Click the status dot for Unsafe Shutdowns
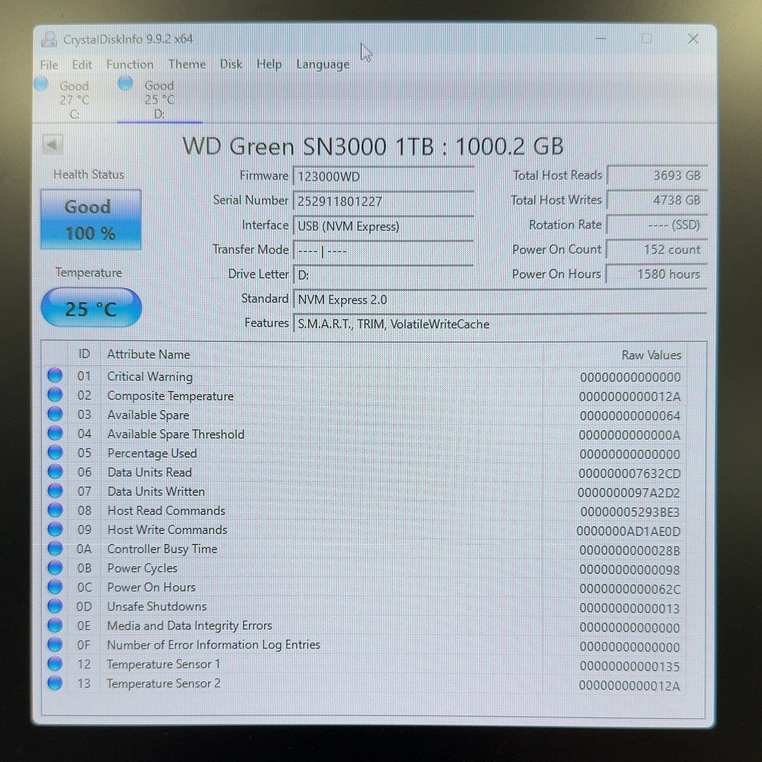 55,606
